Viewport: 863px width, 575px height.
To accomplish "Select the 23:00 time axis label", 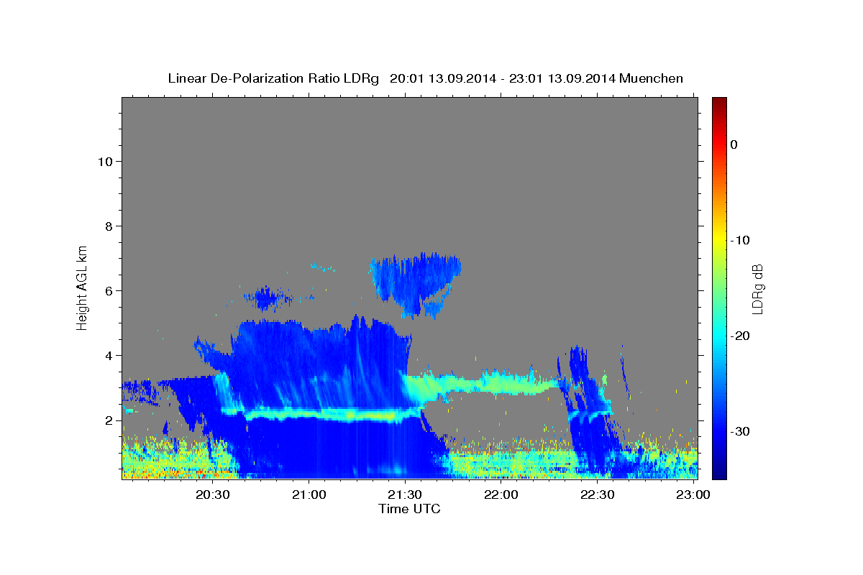I will click(693, 494).
